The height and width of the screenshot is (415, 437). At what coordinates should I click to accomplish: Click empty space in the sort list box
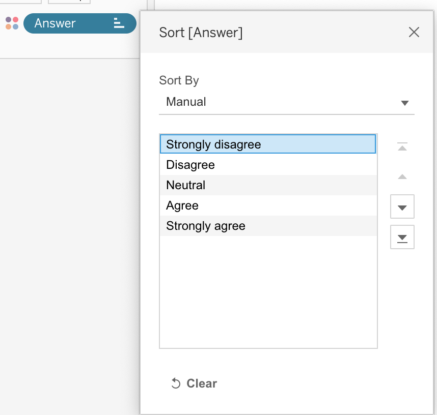click(268, 295)
